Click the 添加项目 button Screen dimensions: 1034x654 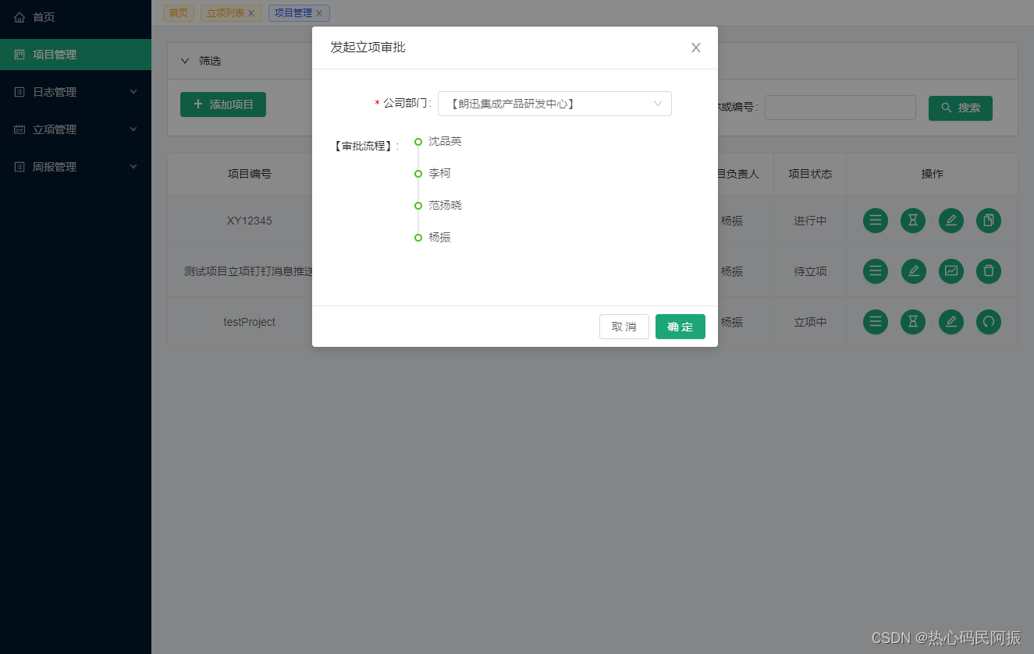tap(223, 104)
